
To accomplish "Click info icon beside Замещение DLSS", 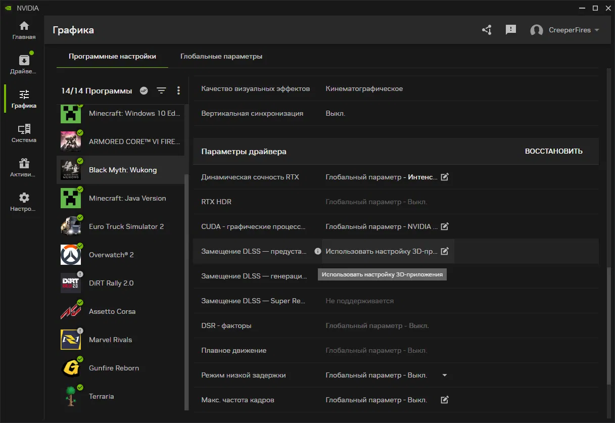I will coord(317,251).
